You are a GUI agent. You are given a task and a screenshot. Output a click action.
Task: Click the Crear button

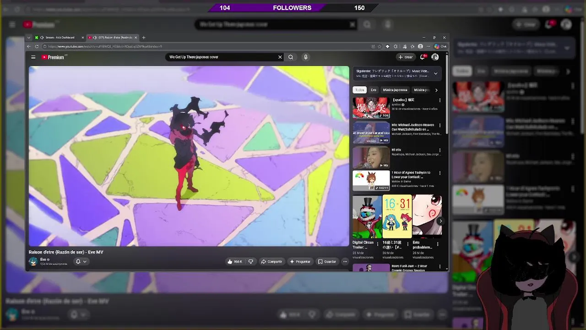(x=406, y=57)
